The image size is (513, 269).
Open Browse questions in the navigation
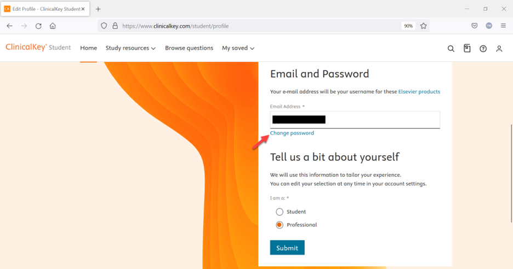(x=189, y=48)
